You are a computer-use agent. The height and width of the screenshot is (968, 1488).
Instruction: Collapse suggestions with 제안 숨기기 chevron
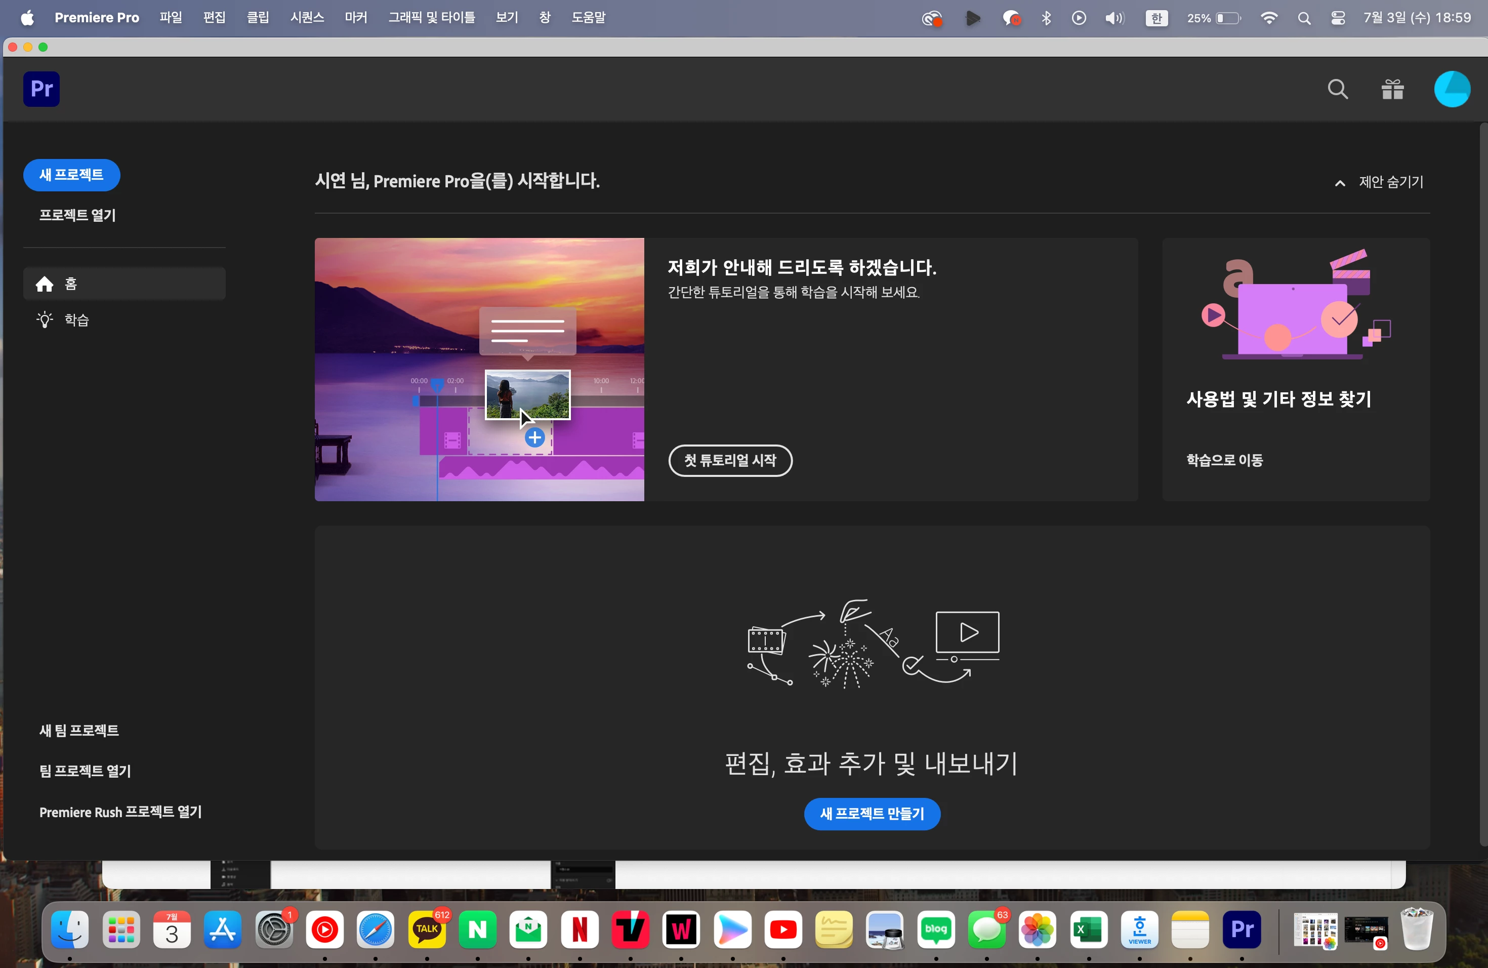point(1340,183)
